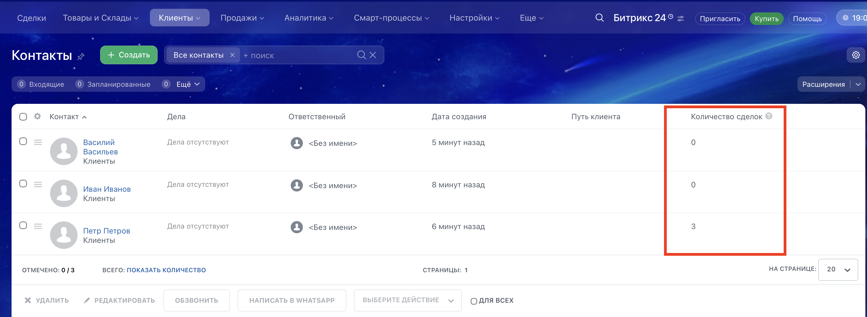Expand the ВЫБЕРИТЕ ДЕЙСТВИЕ dropdown
Viewport: 867px width, 317px height.
coord(408,300)
